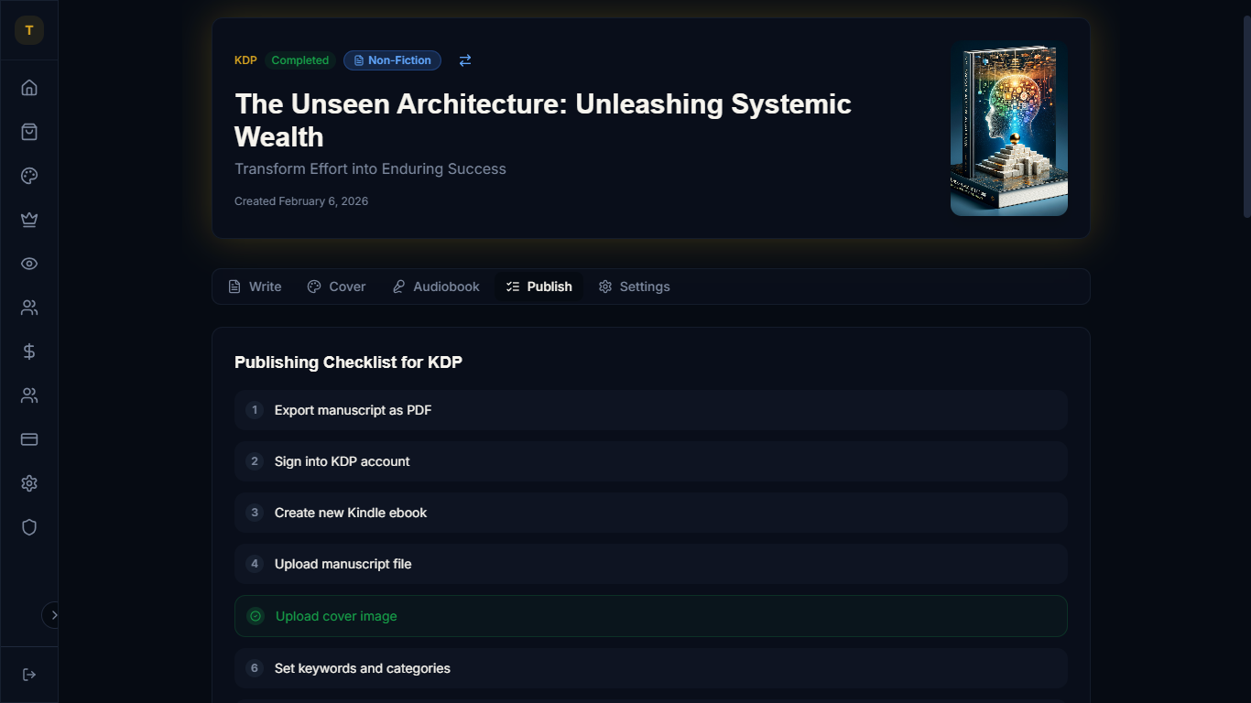Click the Non-Fiction genre badge

coord(392,60)
